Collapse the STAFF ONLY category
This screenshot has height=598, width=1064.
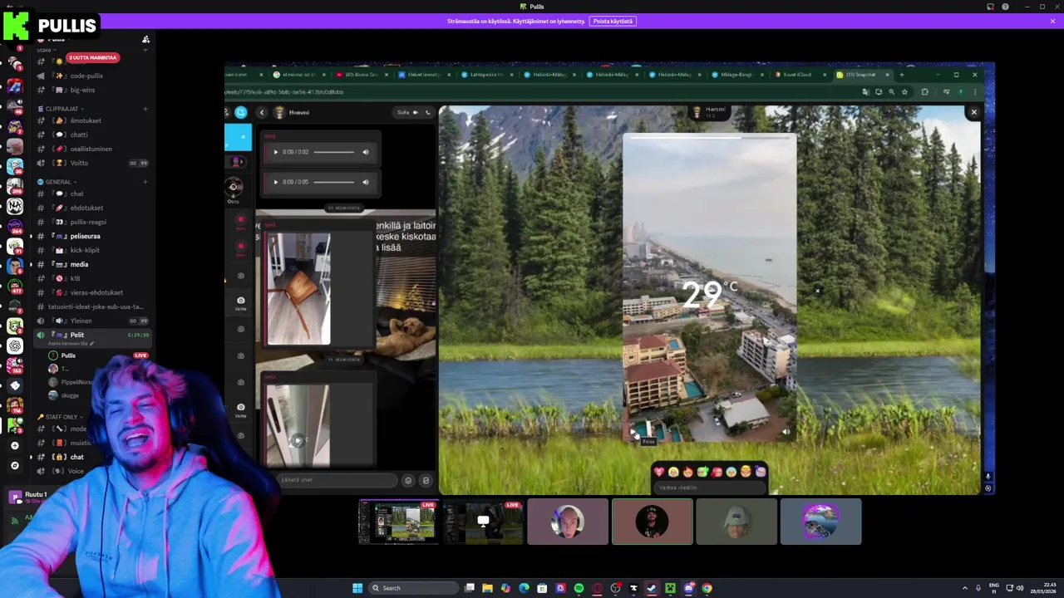click(x=62, y=417)
